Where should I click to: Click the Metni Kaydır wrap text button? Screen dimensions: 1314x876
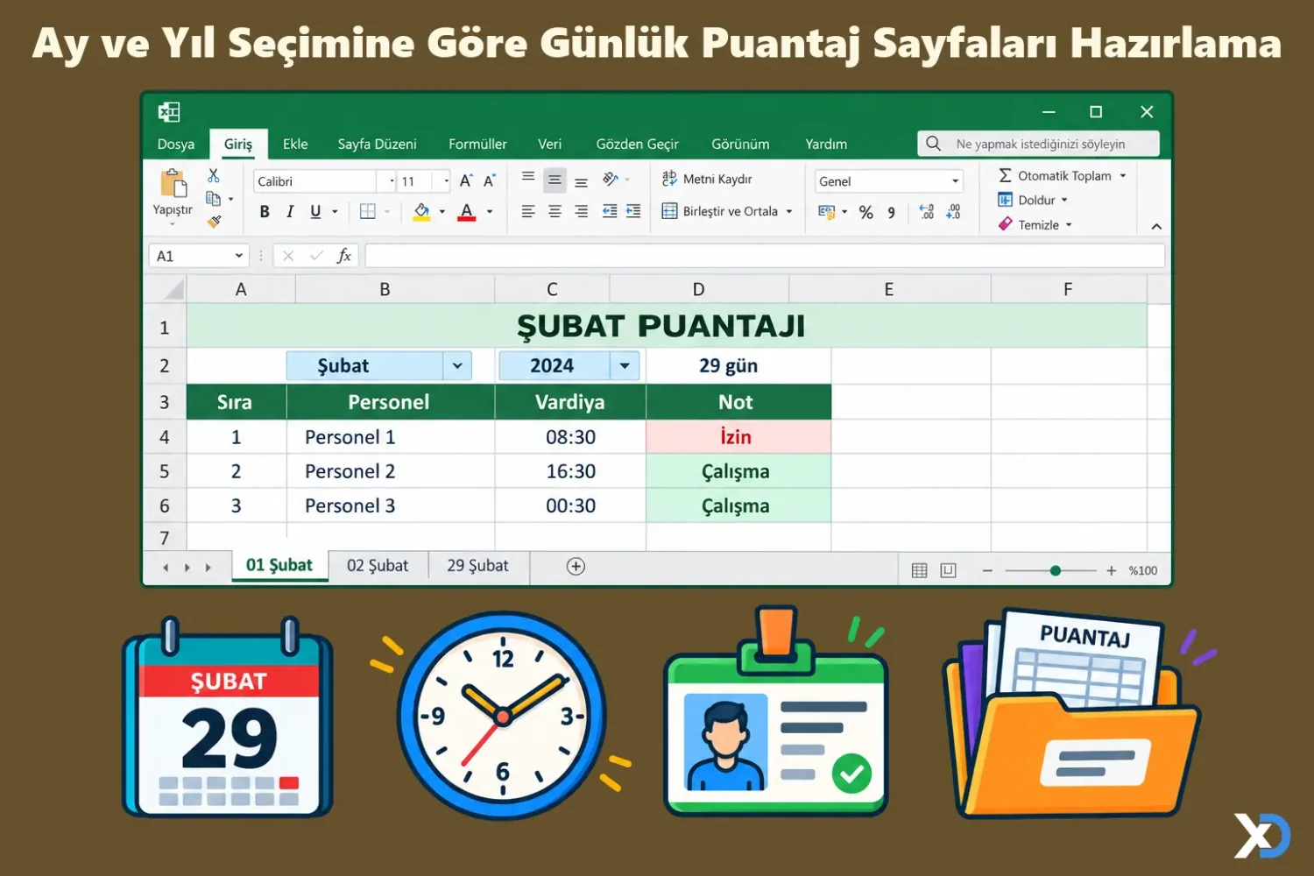click(707, 179)
